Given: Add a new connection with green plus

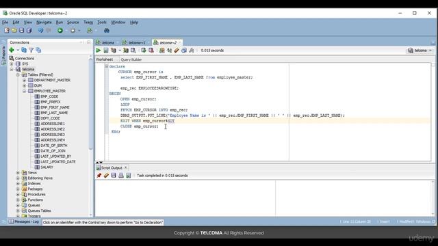Looking at the screenshot, I should point(12,50).
